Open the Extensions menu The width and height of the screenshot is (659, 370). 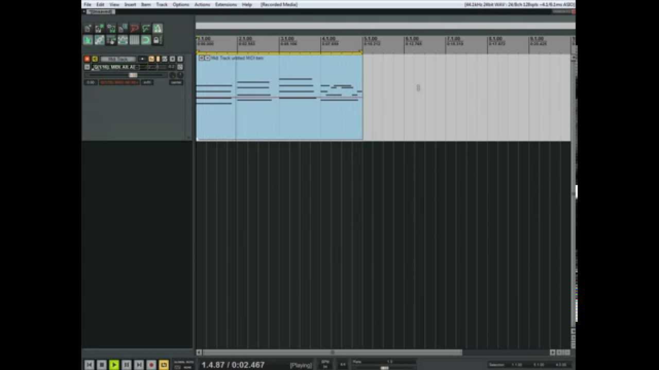pos(226,5)
